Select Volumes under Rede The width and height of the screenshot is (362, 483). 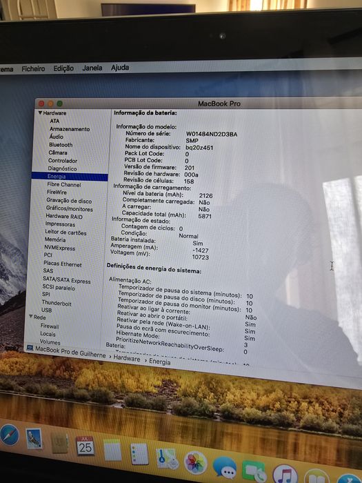coord(50,342)
